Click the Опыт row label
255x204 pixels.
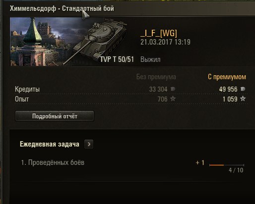point(22,99)
